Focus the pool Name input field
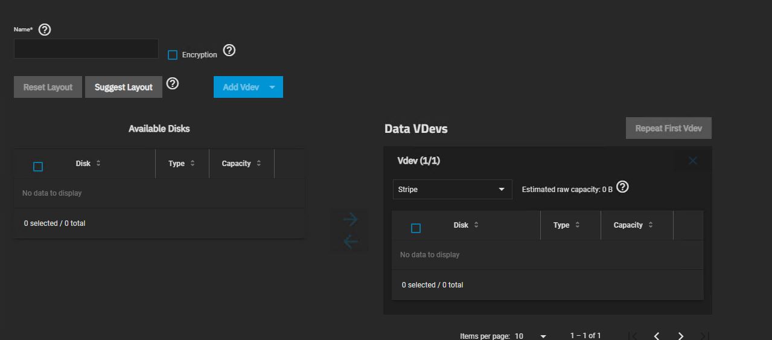This screenshot has height=340, width=772. (x=86, y=49)
